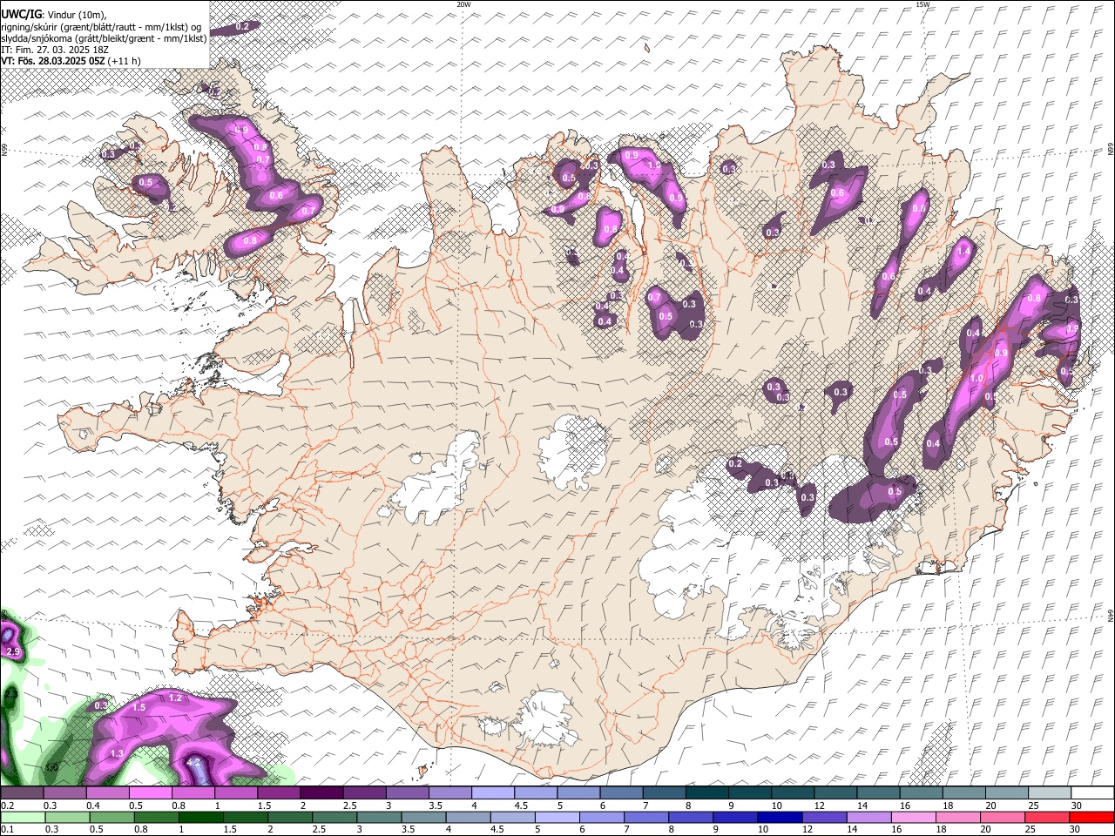
Task: Pick the bright red rain swatch labeled 30
Action: coord(1092,818)
